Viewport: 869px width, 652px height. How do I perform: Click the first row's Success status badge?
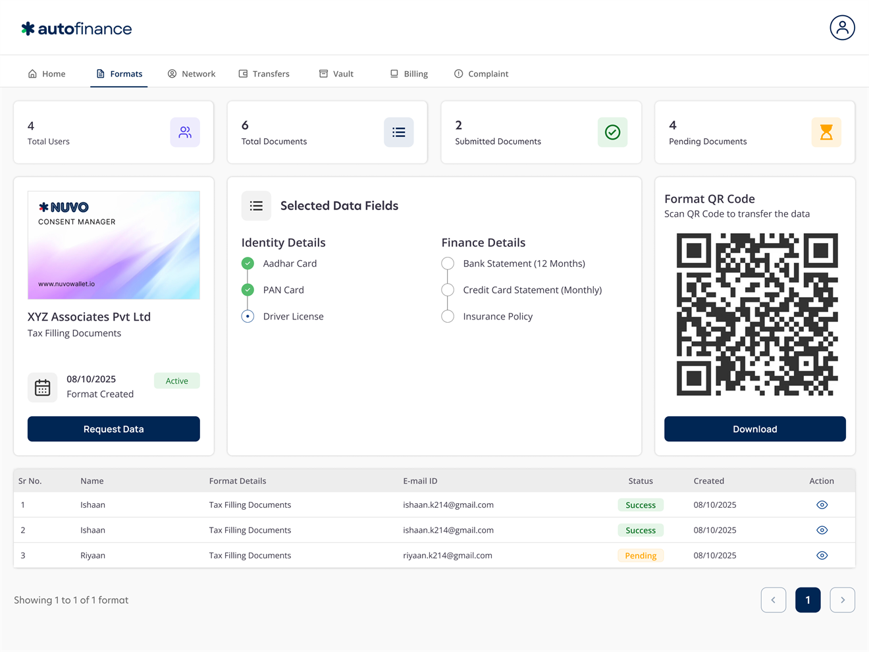click(x=641, y=505)
